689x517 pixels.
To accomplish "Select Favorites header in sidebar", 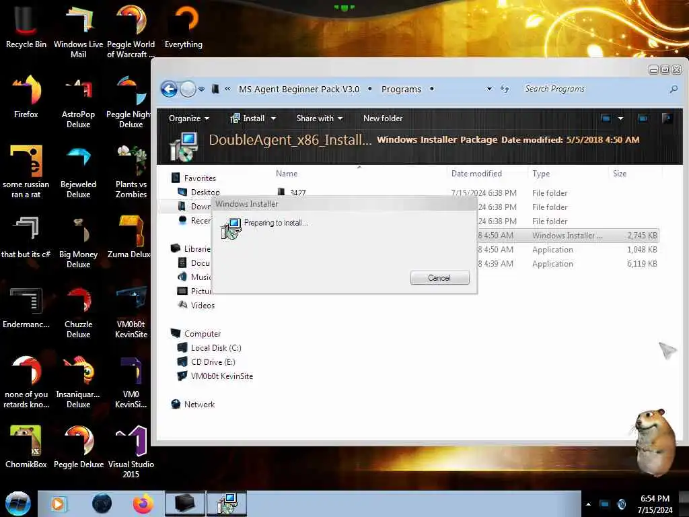I will pos(193,178).
